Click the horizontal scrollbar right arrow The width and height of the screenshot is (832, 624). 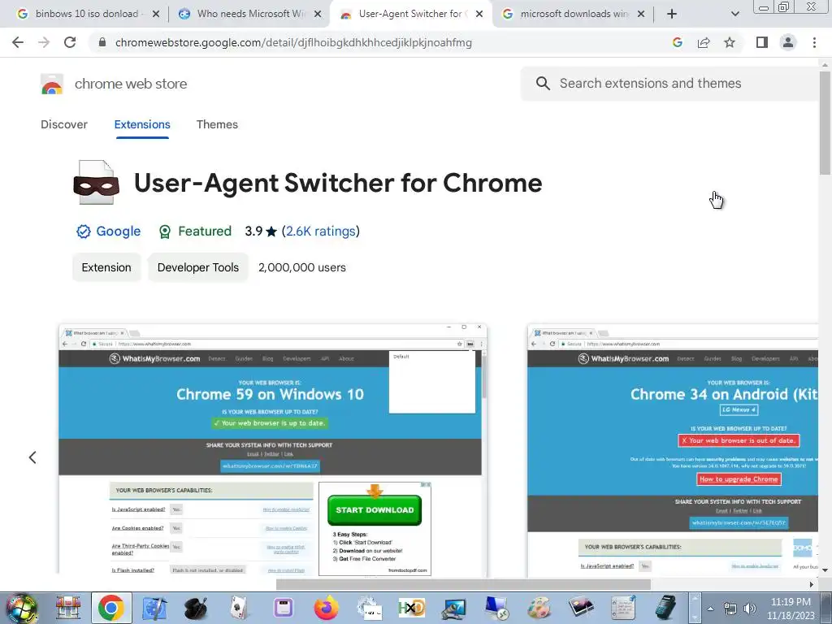coord(812,584)
